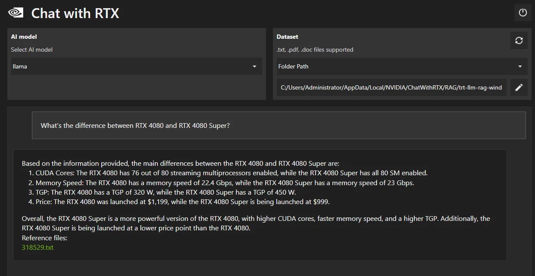535x276 pixels.
Task: Open the 318529.txt reference file
Action: coord(38,247)
